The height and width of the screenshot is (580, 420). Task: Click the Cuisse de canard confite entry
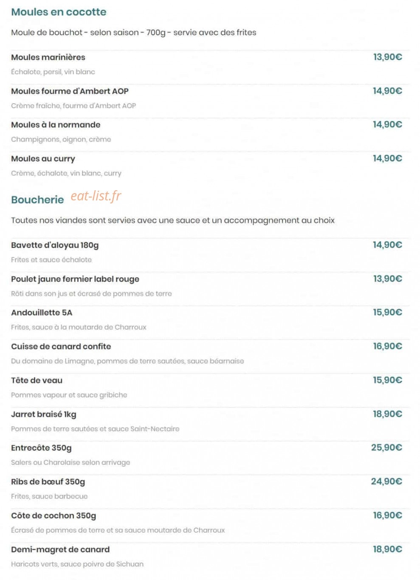61,346
